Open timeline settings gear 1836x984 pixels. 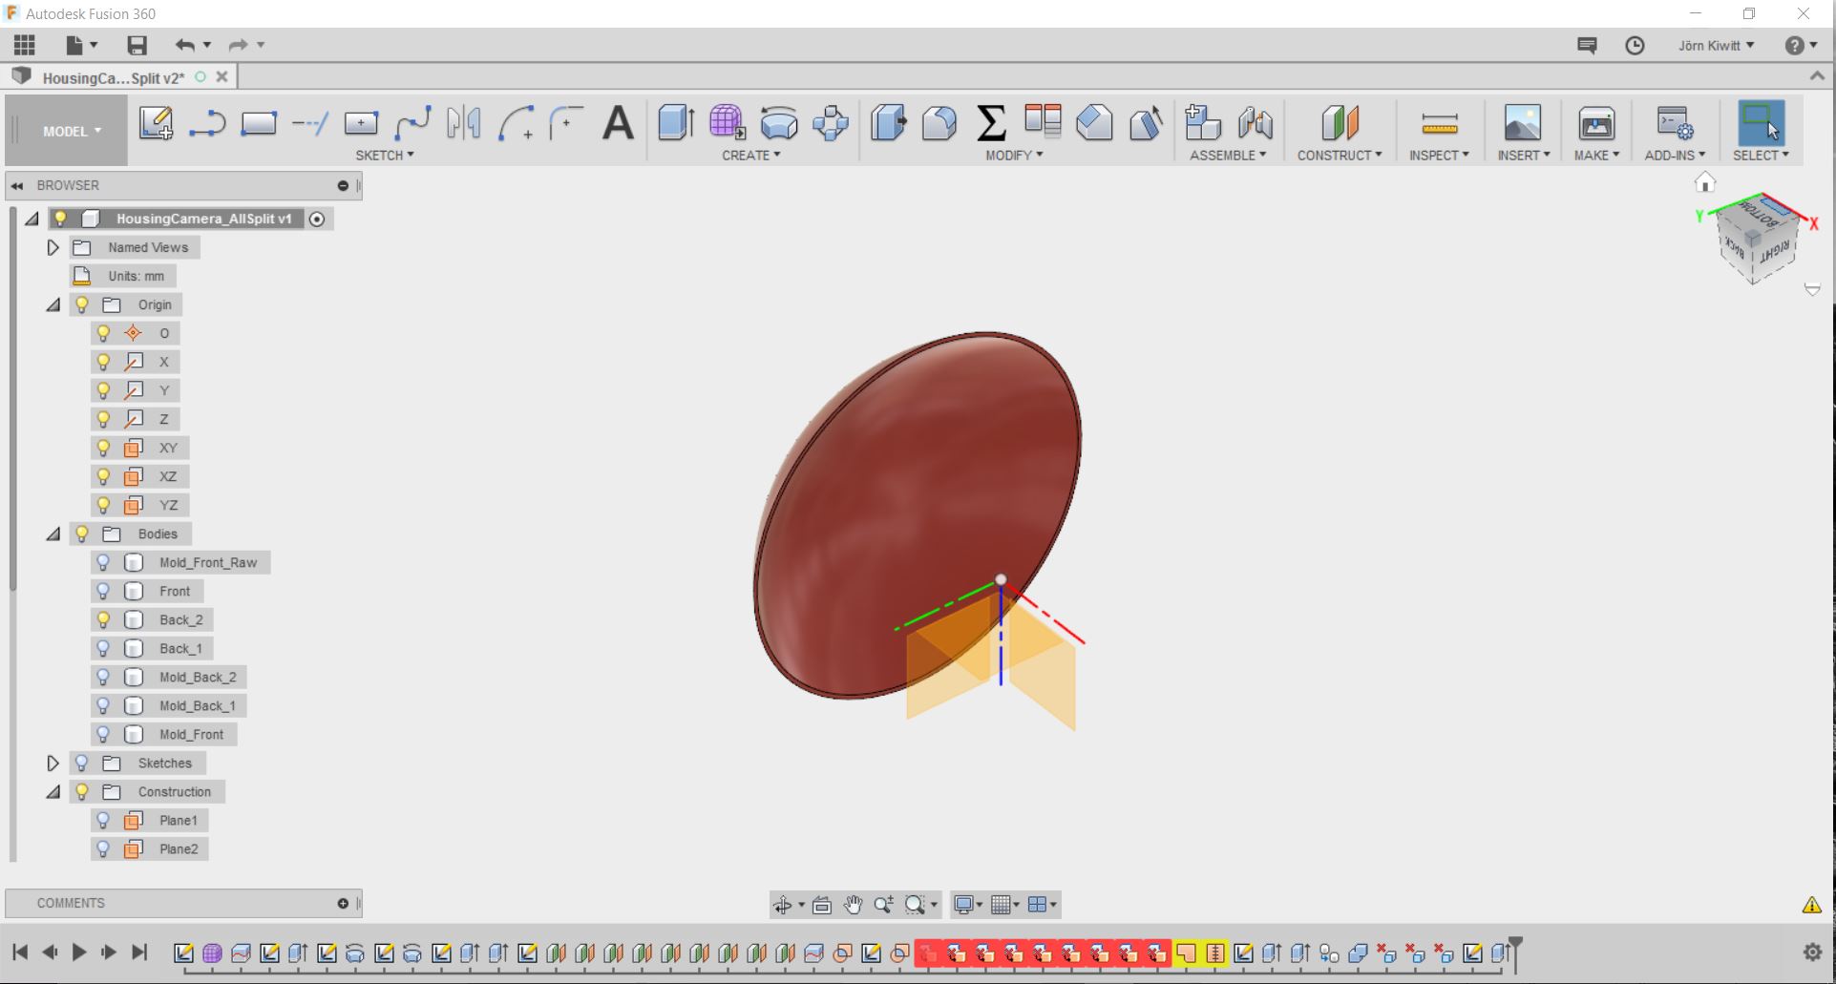tap(1812, 952)
